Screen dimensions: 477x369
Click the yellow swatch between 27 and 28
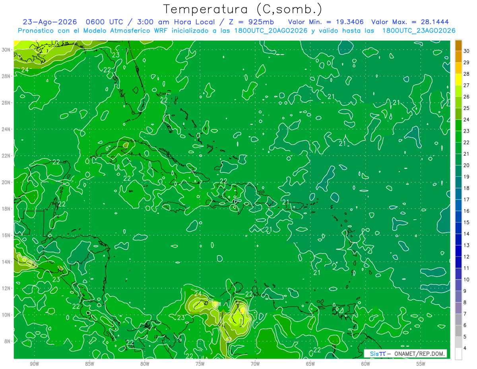click(458, 80)
